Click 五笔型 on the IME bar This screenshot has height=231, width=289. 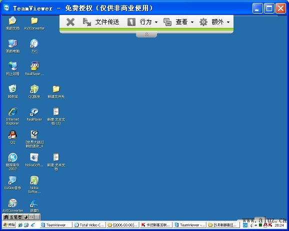click(x=16, y=217)
